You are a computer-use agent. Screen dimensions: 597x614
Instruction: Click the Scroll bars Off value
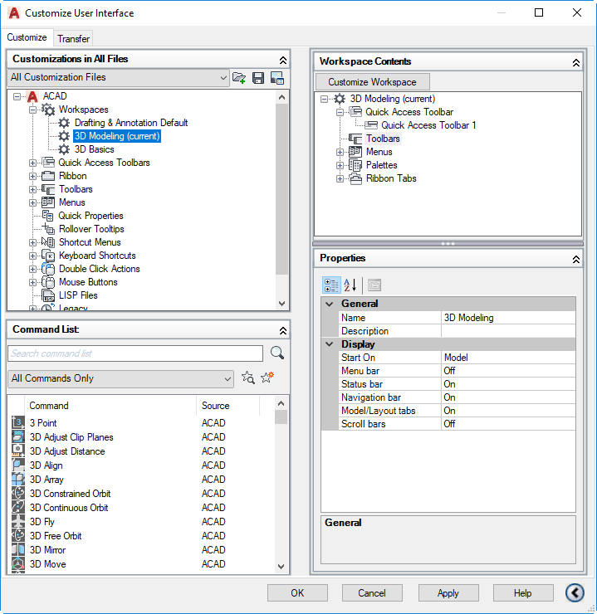(x=508, y=424)
